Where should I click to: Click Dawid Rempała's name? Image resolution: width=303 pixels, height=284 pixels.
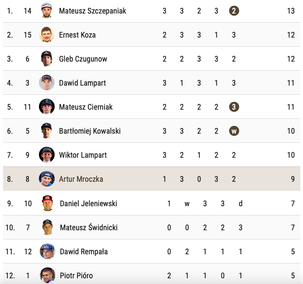[x=84, y=252]
